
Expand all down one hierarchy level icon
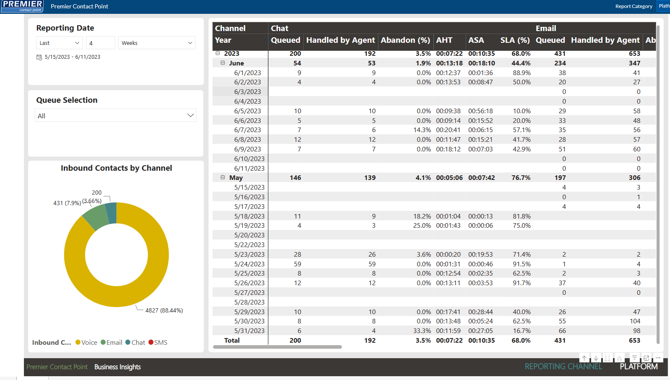[x=619, y=358]
